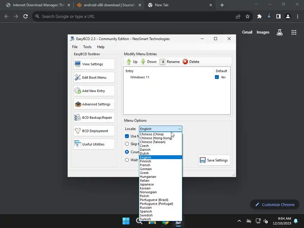Click the Customize Chrome button
The image size is (304, 228).
pos(275,205)
